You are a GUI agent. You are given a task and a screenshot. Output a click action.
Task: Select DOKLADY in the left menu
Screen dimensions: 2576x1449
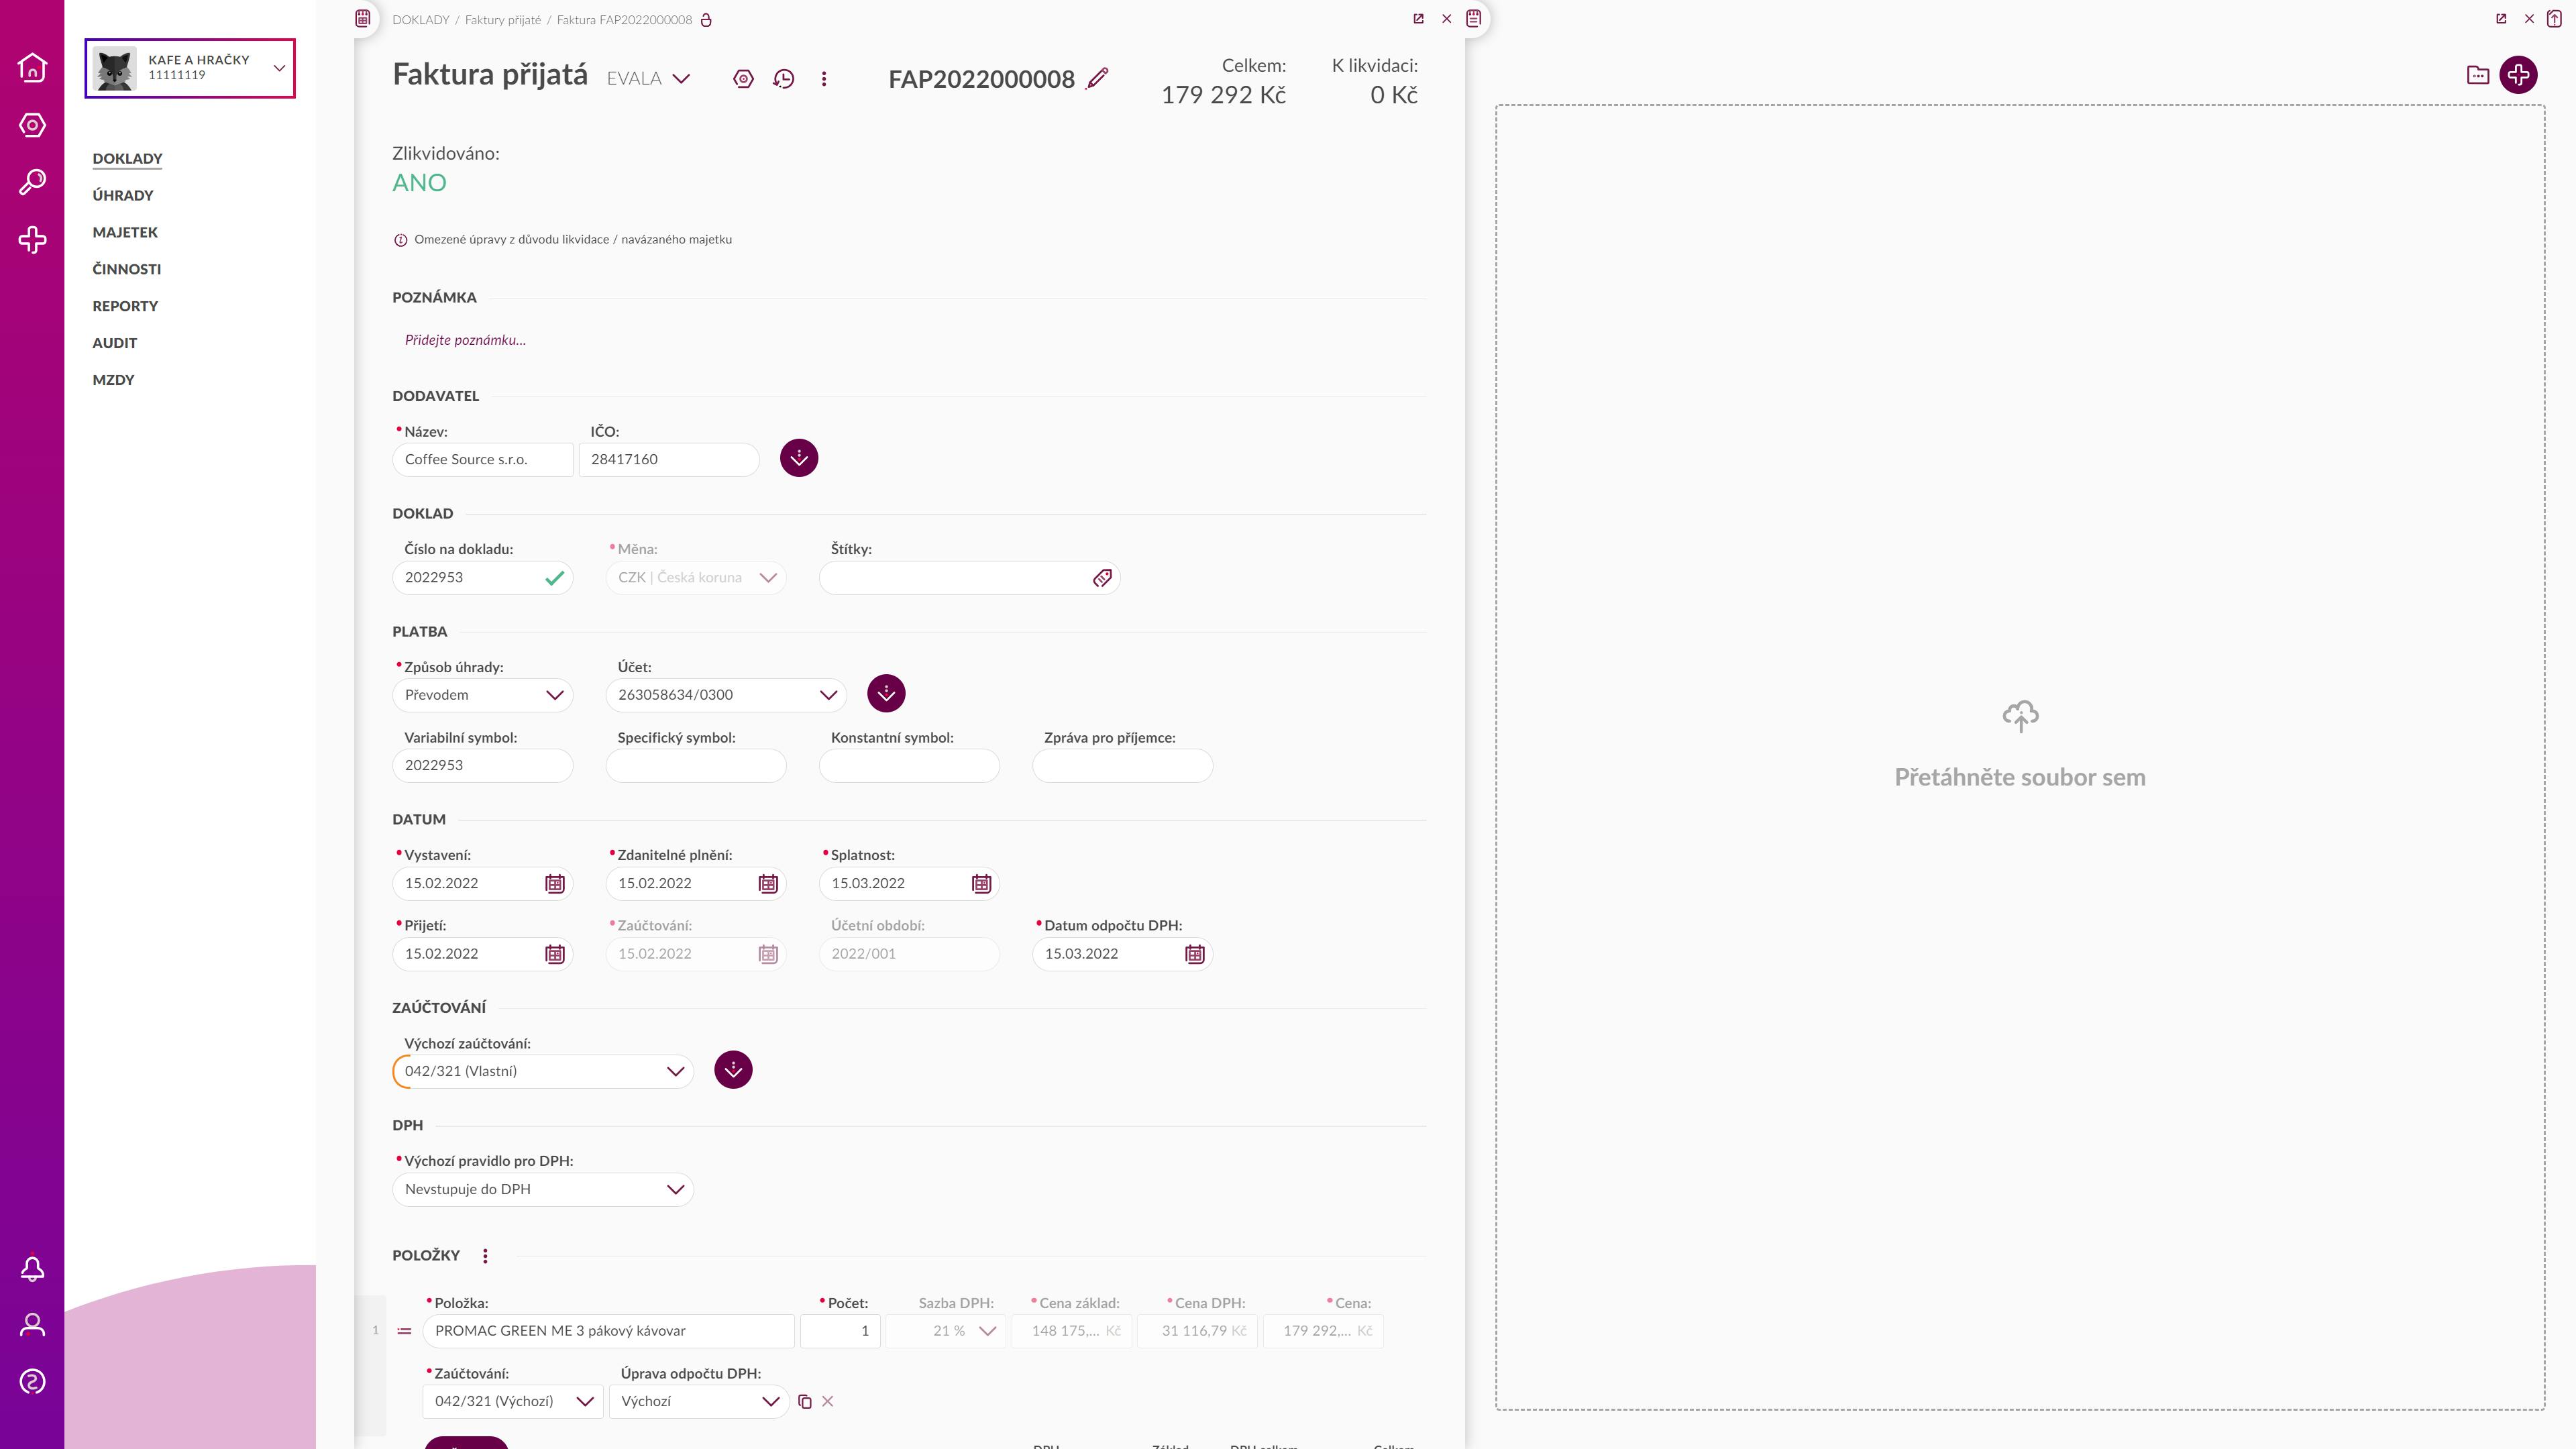(x=127, y=159)
